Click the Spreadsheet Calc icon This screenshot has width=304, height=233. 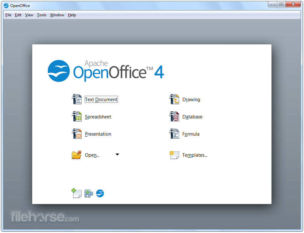coord(77,117)
